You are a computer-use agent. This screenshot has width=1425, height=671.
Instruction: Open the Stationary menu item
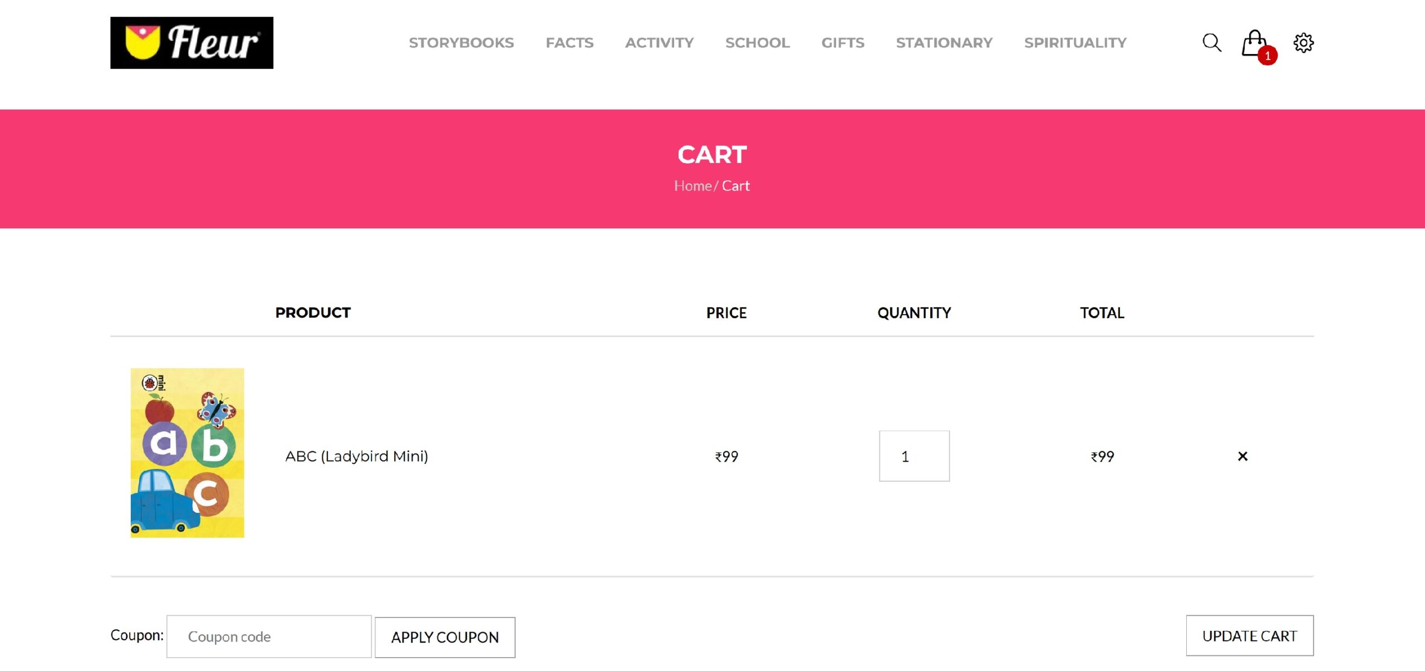tap(944, 43)
